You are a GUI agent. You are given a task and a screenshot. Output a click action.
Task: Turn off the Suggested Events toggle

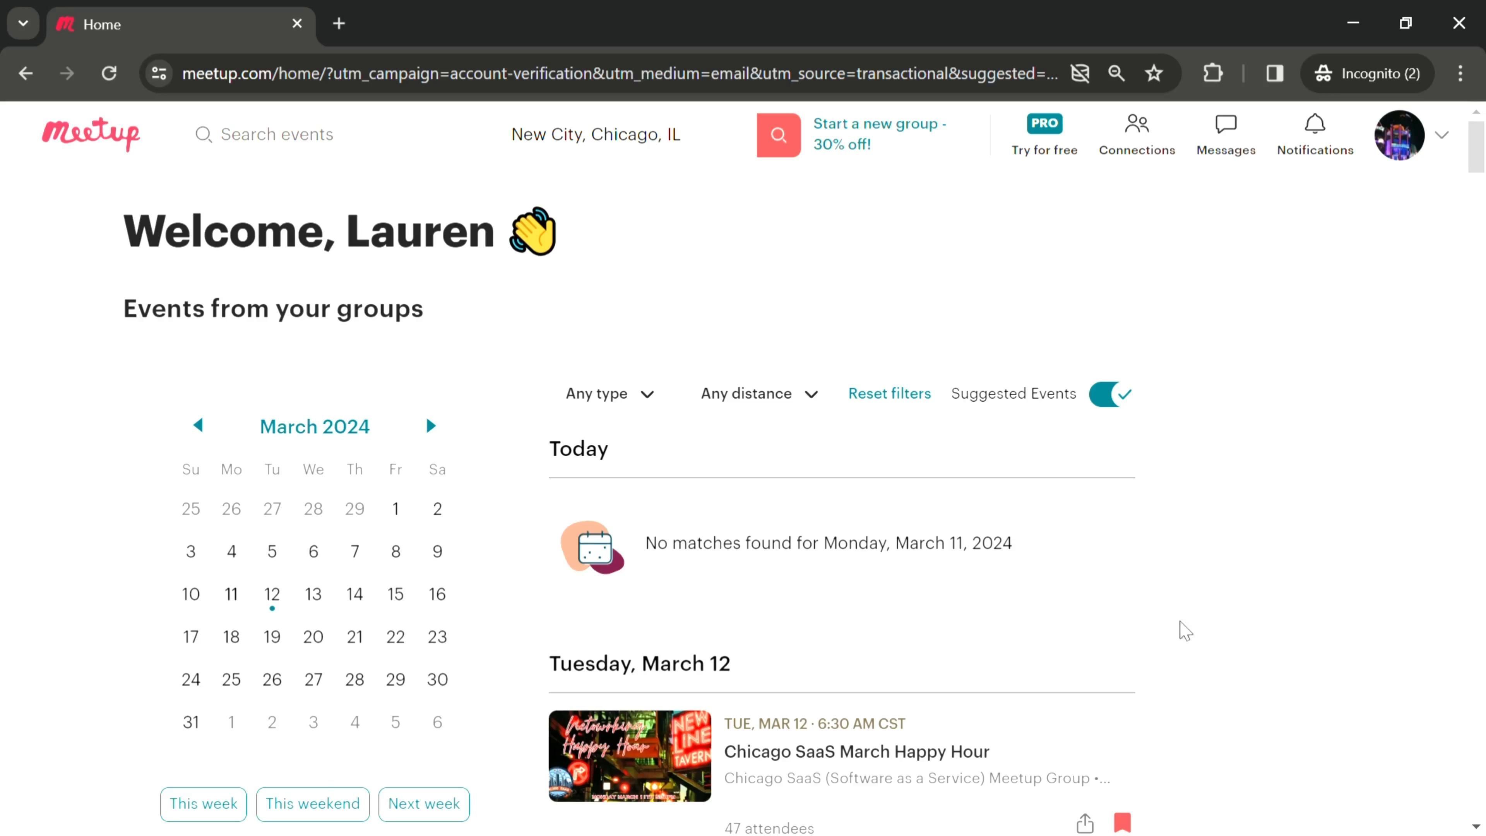pos(1110,395)
